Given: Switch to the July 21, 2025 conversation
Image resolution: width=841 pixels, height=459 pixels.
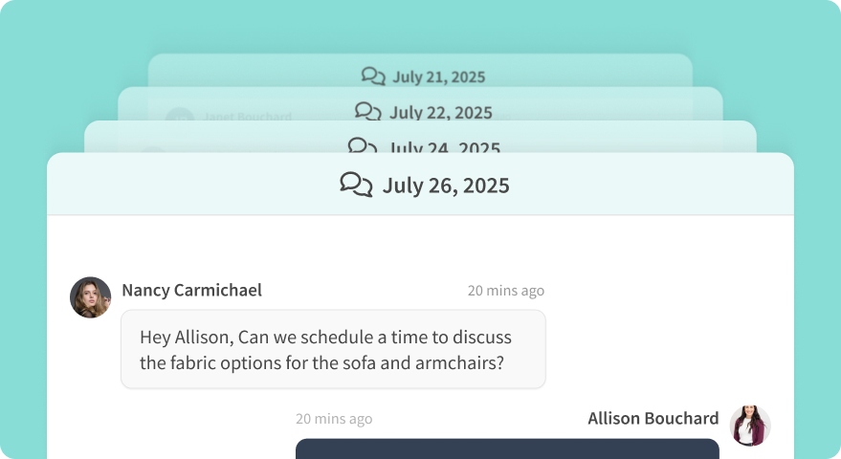Looking at the screenshot, I should 439,76.
